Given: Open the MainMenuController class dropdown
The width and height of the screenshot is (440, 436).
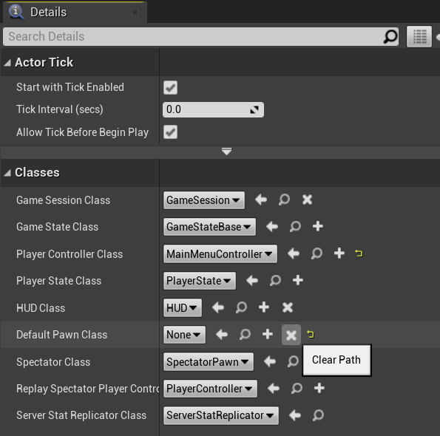Looking at the screenshot, I should [x=220, y=254].
